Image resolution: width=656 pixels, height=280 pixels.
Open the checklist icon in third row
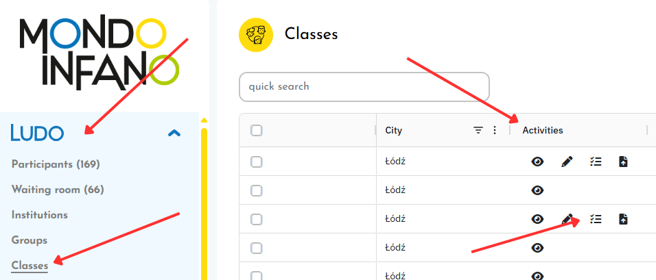(x=596, y=219)
